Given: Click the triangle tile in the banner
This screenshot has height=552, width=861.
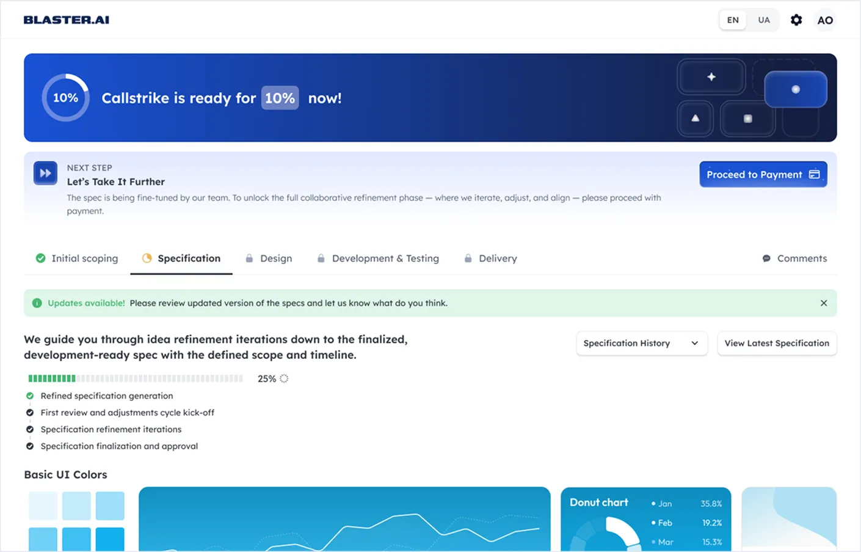Looking at the screenshot, I should click(695, 119).
